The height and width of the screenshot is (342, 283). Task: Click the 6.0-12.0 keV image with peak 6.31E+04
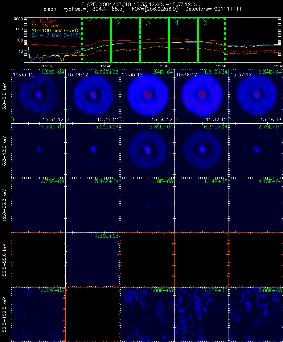tap(201, 151)
